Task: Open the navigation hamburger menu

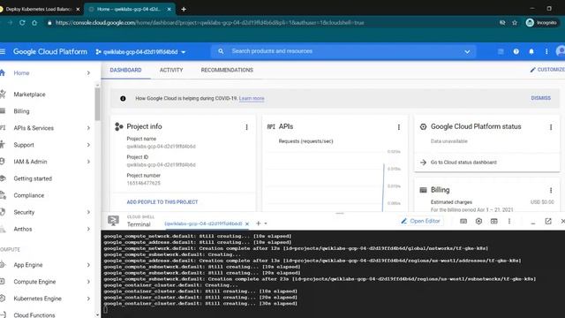Action: click(3, 51)
